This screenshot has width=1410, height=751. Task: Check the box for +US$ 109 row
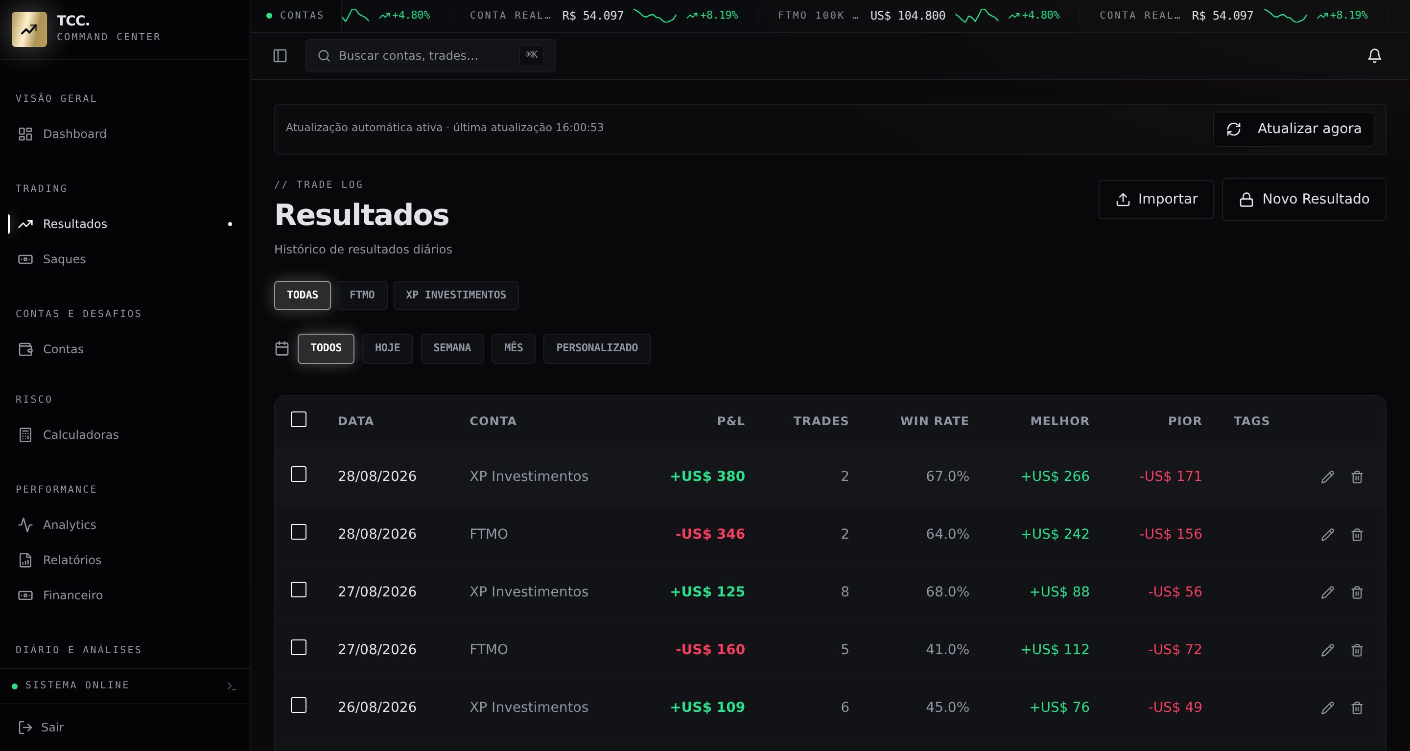pyautogui.click(x=298, y=705)
